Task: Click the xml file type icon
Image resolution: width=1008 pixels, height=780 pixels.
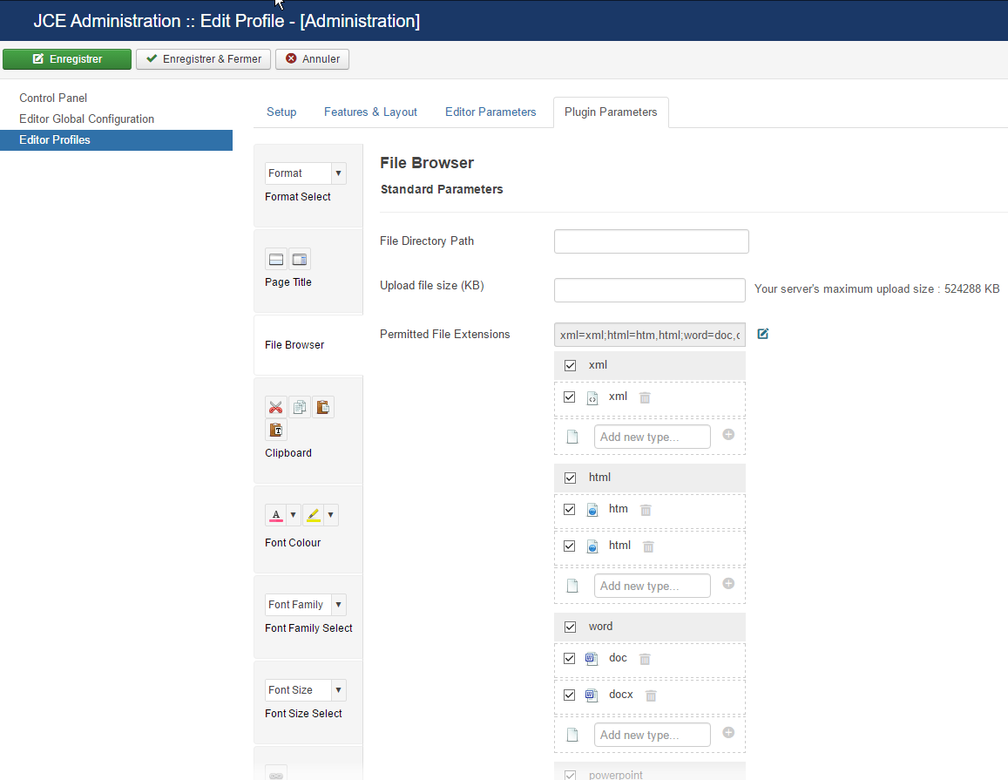Action: pyautogui.click(x=592, y=398)
